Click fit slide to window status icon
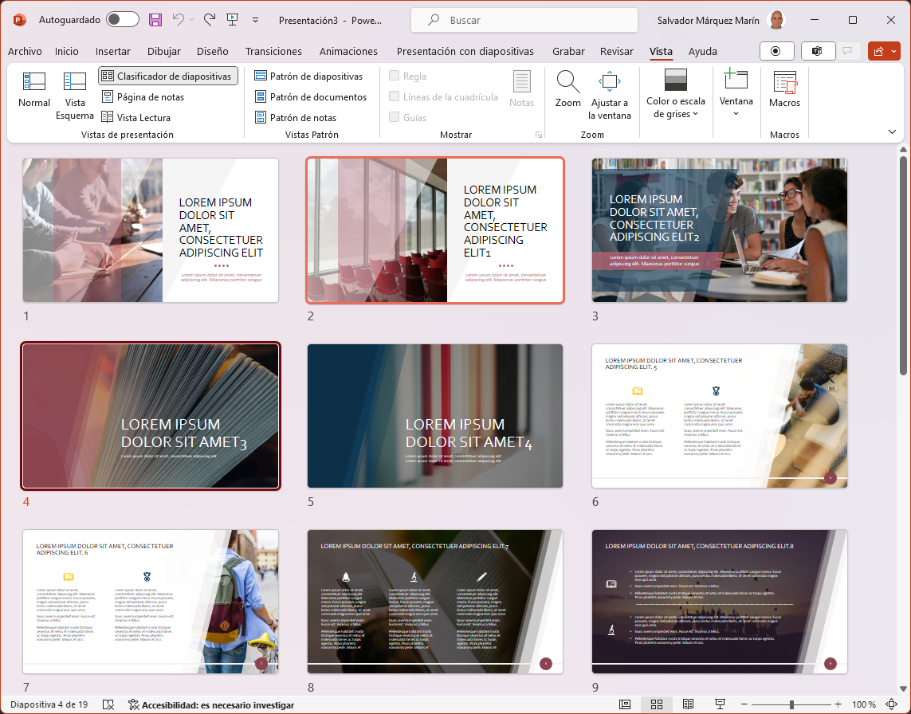The height and width of the screenshot is (714, 911). pos(892,704)
